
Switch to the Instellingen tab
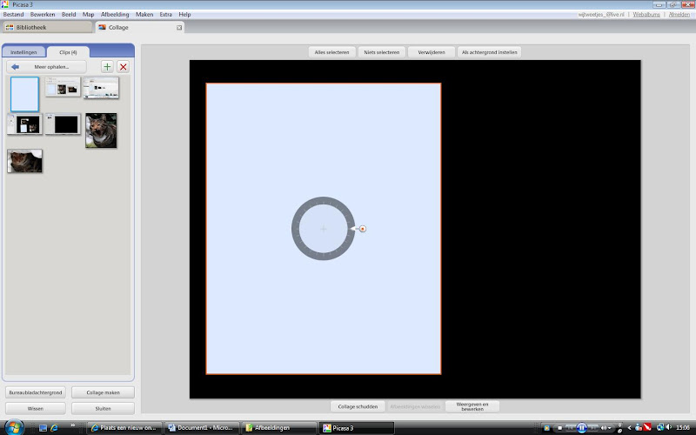point(23,52)
